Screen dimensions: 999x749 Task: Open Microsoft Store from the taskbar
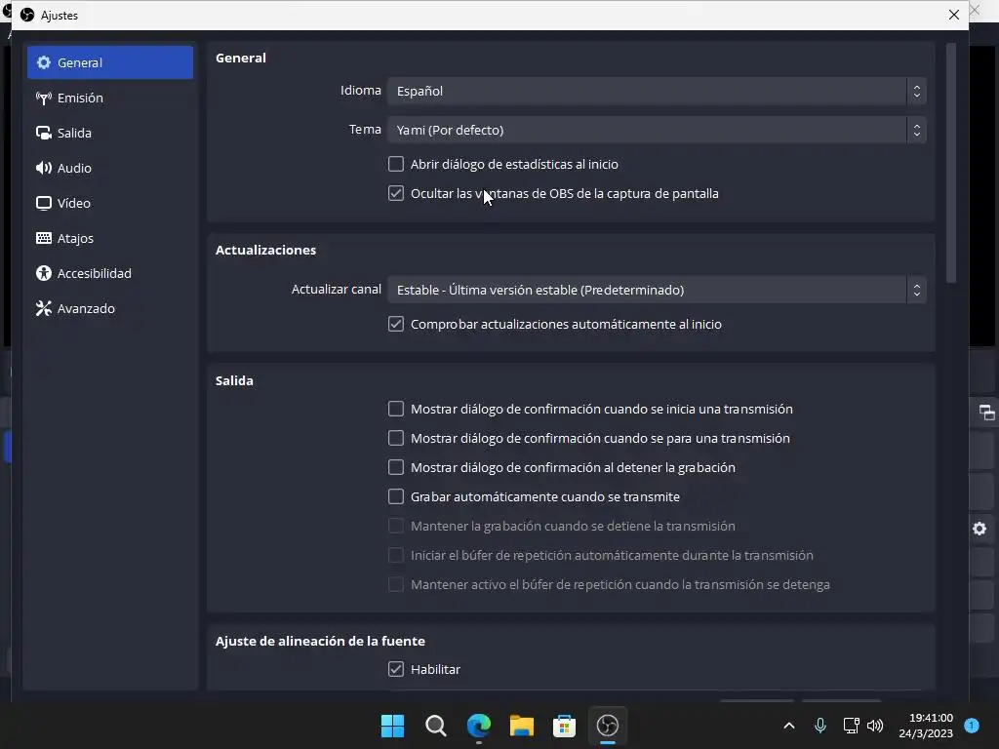coord(564,726)
